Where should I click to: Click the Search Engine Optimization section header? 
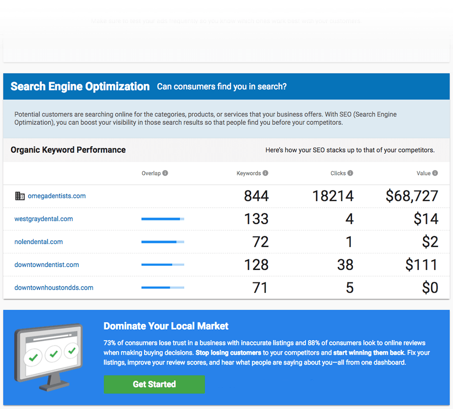point(80,86)
